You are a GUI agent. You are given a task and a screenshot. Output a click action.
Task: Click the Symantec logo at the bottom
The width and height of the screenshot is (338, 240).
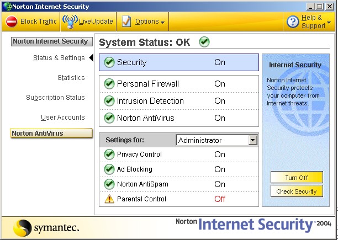pyautogui.click(x=46, y=228)
